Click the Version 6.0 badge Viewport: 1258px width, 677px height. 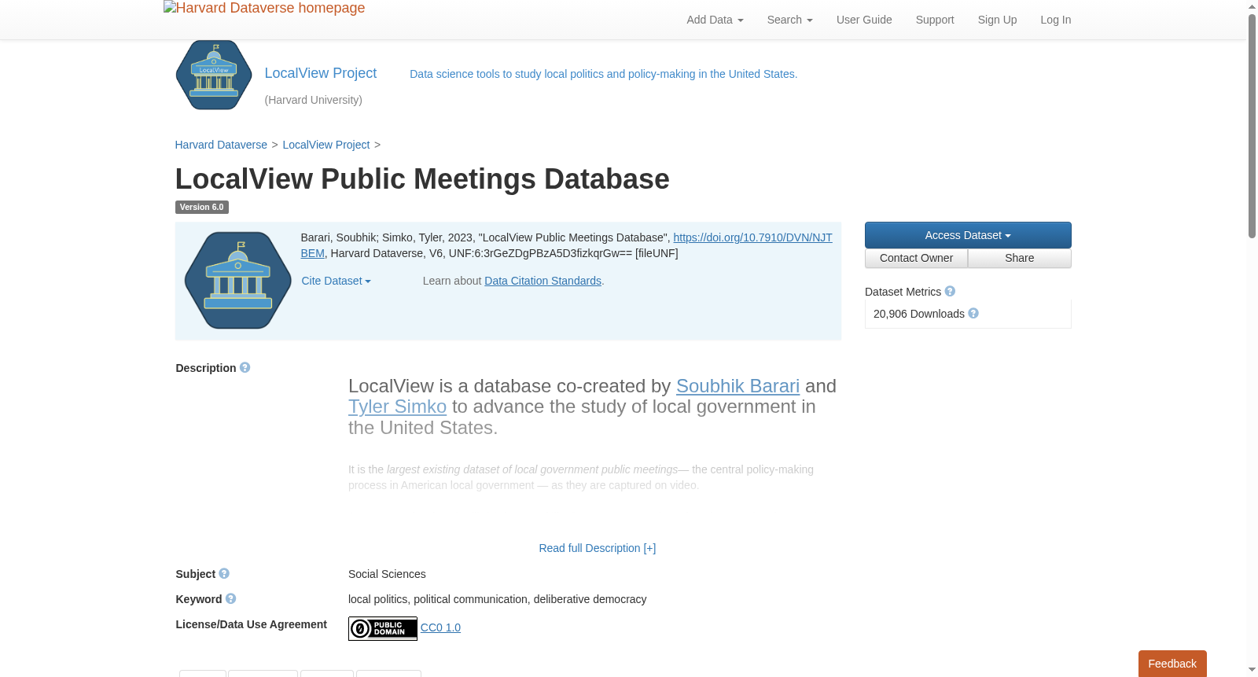(x=202, y=208)
